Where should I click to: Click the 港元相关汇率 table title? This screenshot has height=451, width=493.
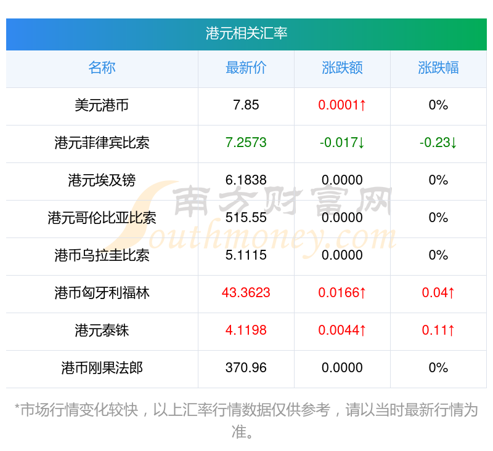tap(246, 33)
